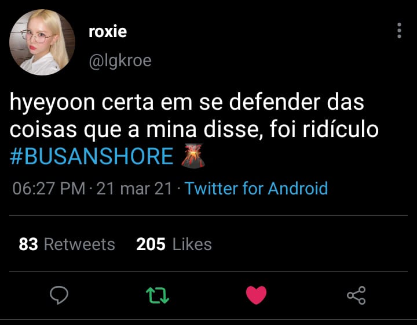Unlike the tweet with the pink heart
This screenshot has height=325, width=417.
click(256, 295)
